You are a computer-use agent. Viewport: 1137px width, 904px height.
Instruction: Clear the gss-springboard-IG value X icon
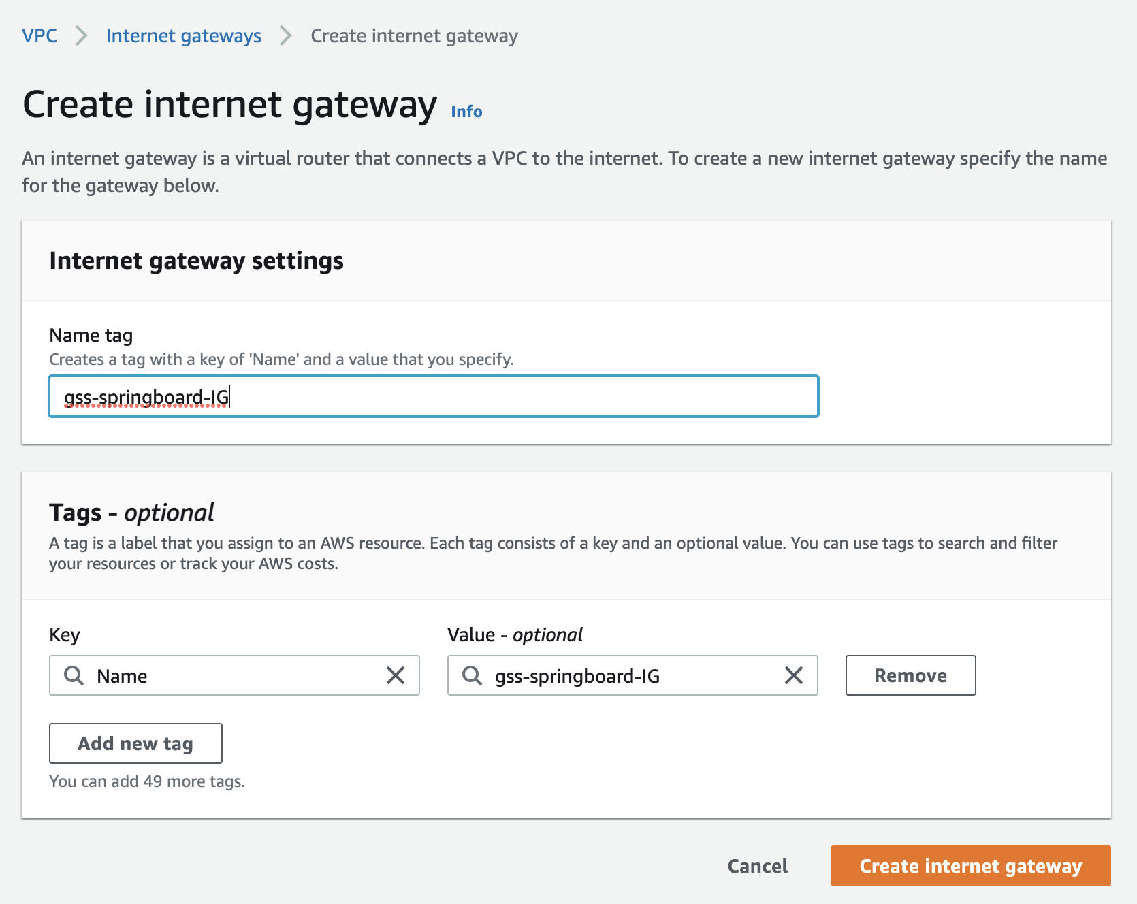click(794, 675)
